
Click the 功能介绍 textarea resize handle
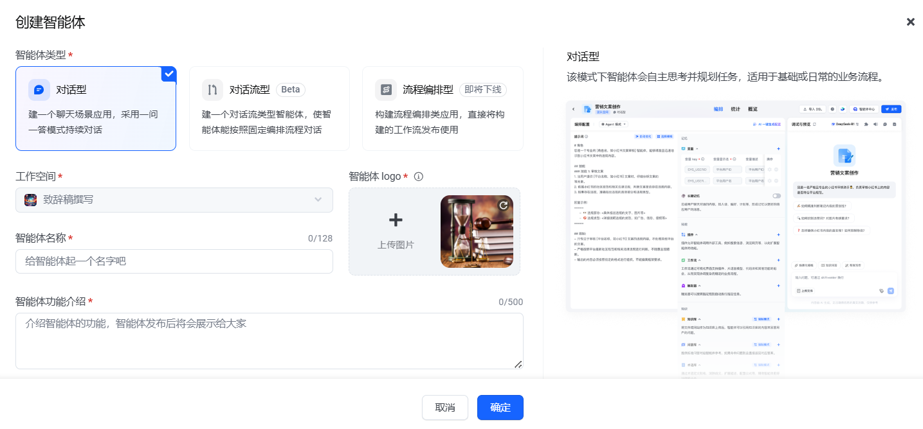518,364
